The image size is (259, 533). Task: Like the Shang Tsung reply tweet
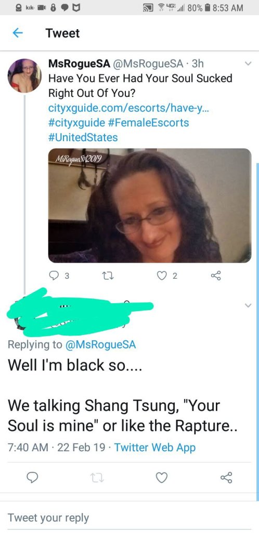162,478
